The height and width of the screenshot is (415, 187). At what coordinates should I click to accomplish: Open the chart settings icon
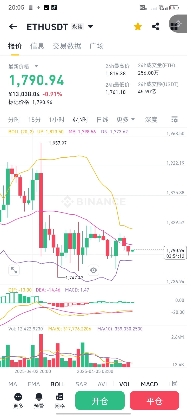[x=175, y=120]
